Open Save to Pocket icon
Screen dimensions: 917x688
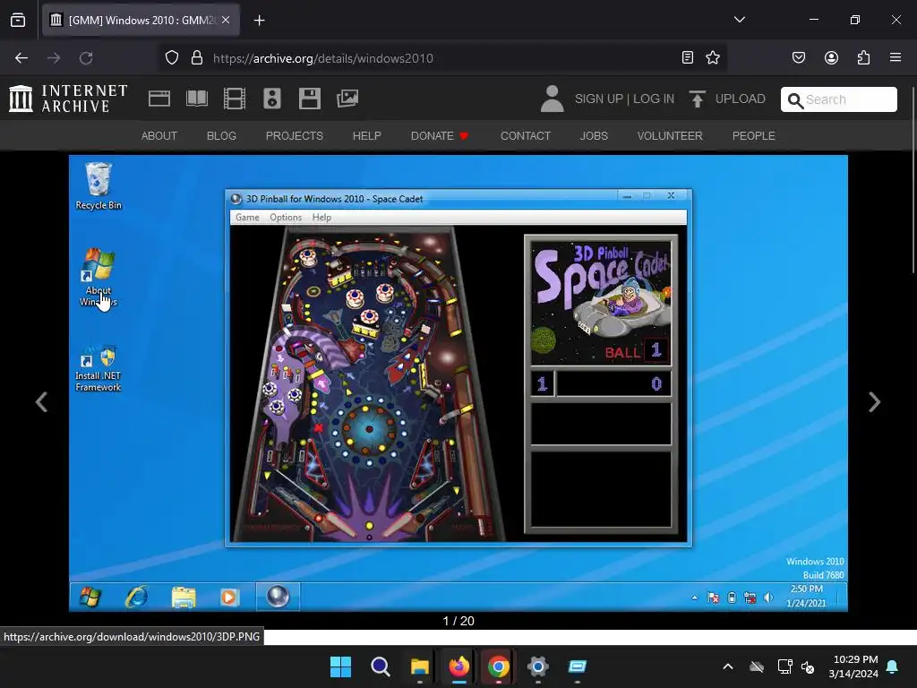799,57
